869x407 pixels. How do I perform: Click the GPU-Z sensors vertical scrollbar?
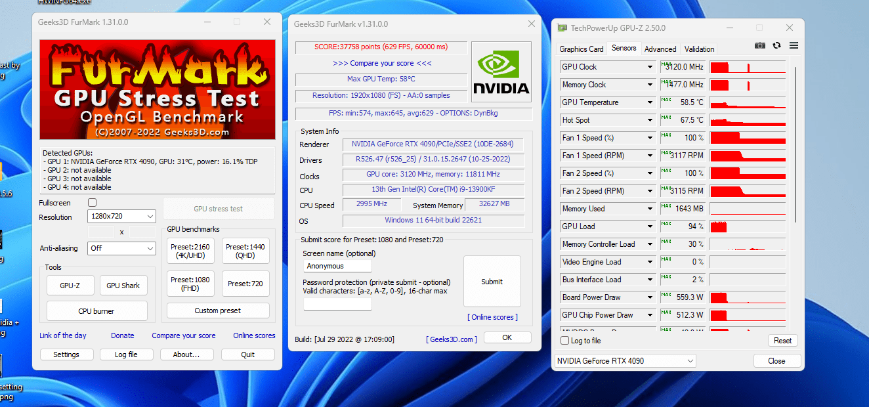[x=796, y=144]
